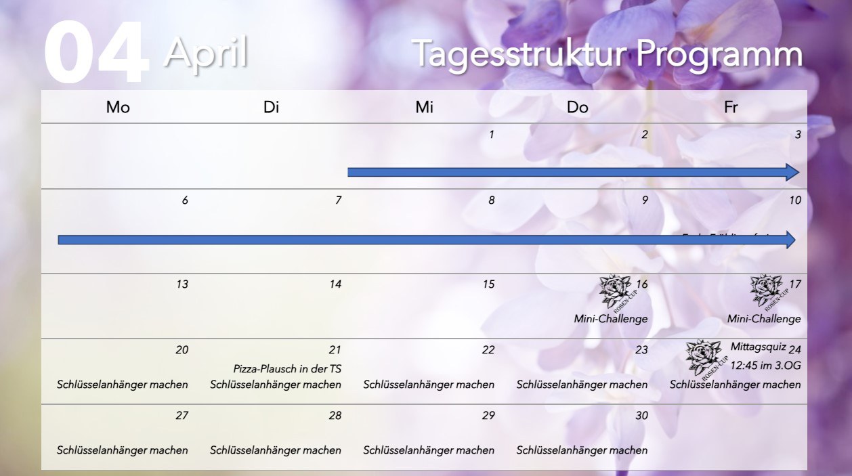Select the Mini-Challenge text on Friday 17
Image resolution: width=852 pixels, height=476 pixels.
tap(764, 319)
